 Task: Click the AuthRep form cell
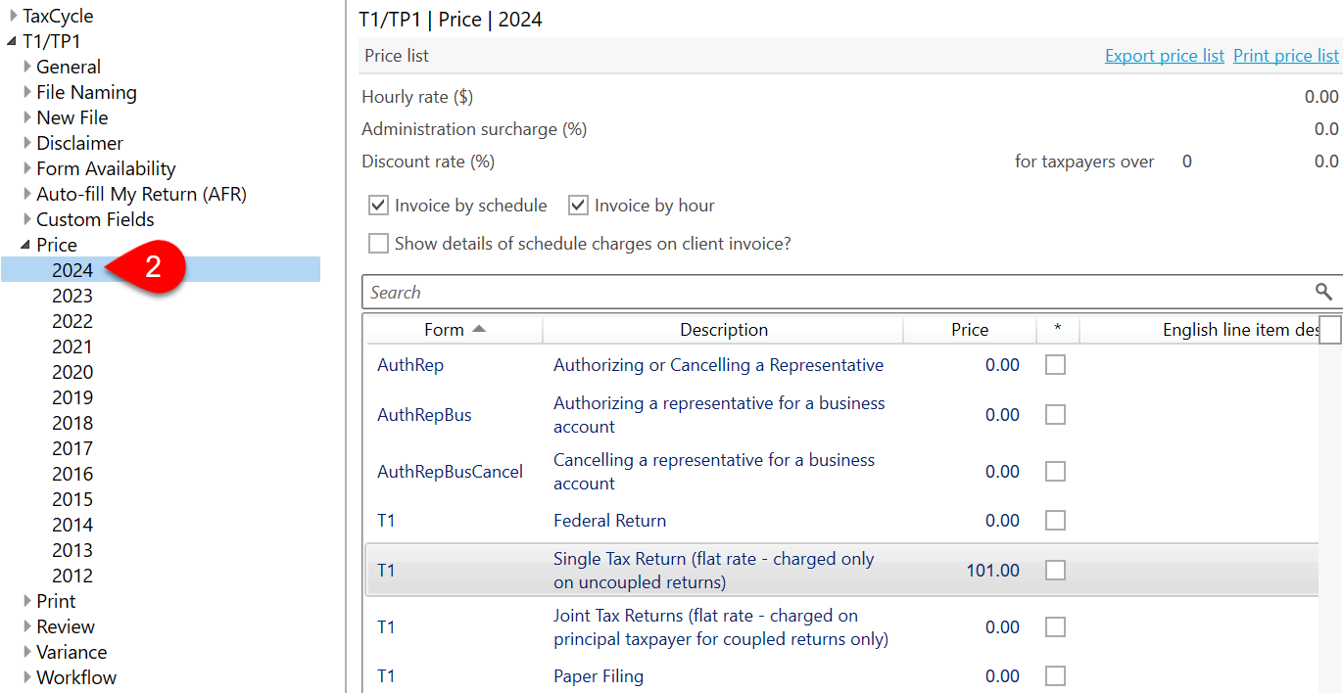[410, 365]
